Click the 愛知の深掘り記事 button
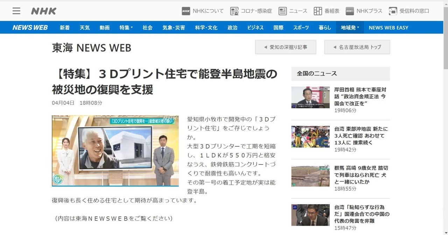448x235 pixels. point(285,47)
